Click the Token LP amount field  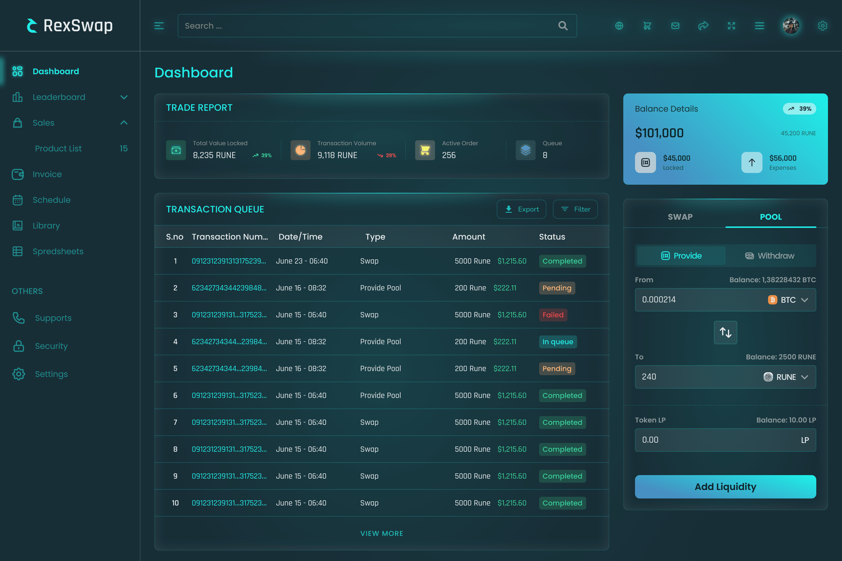(x=725, y=440)
